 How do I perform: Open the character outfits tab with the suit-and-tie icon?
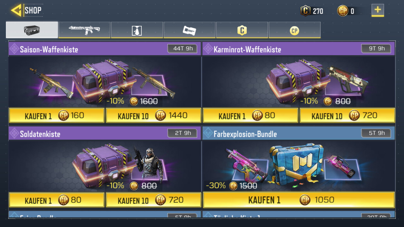(x=137, y=30)
